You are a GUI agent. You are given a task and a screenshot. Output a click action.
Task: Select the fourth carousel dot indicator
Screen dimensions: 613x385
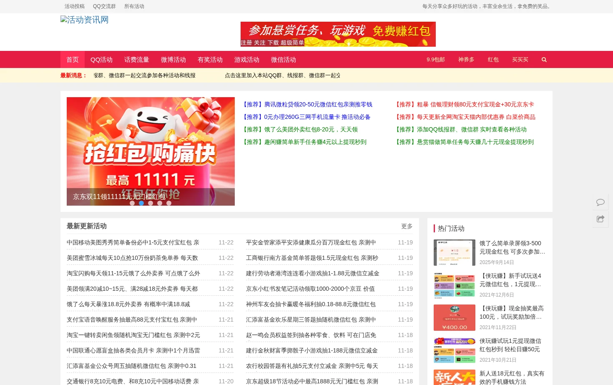click(160, 203)
